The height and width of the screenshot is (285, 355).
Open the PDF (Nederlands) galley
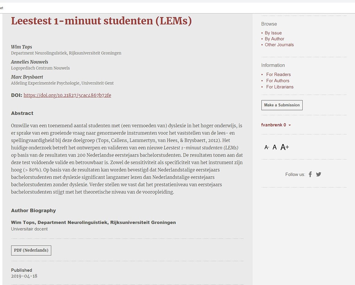coord(31,250)
